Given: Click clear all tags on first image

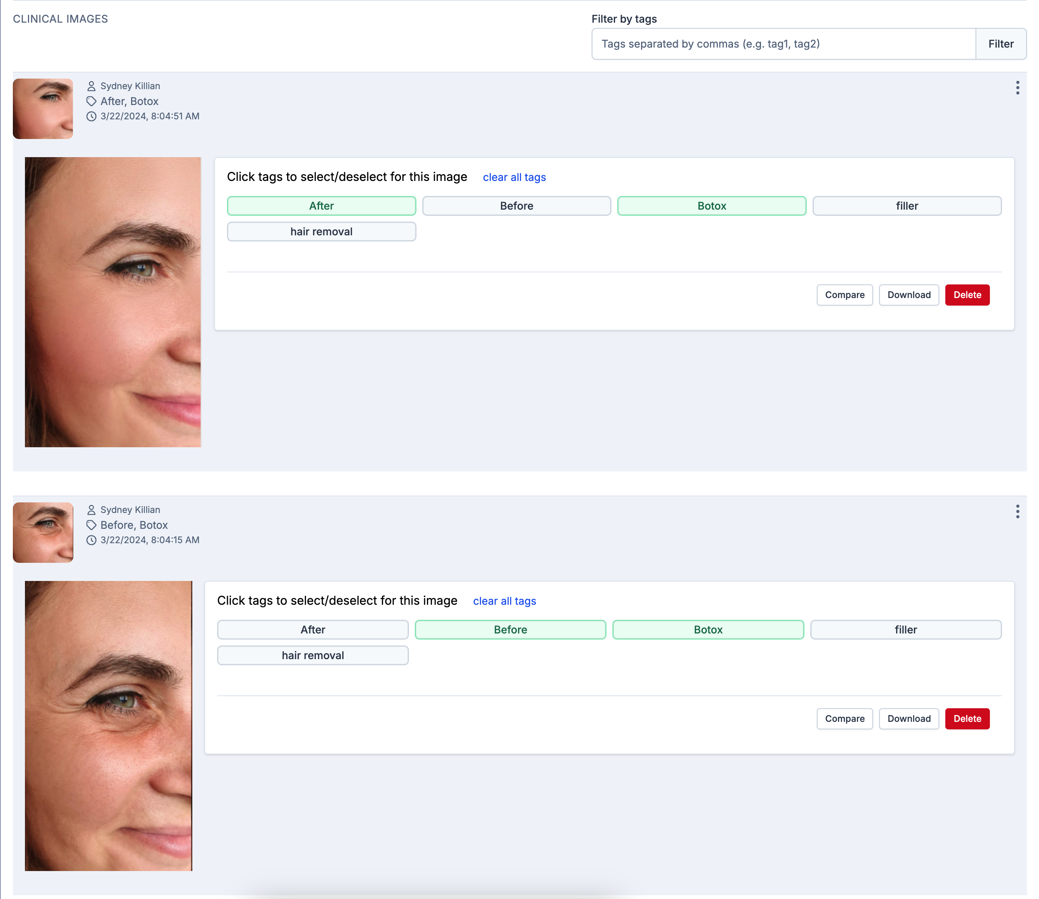Looking at the screenshot, I should click(x=514, y=177).
